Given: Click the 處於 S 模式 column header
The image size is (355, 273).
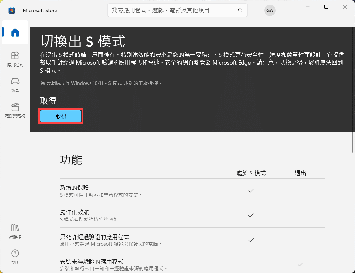Looking at the screenshot, I should [x=251, y=173].
